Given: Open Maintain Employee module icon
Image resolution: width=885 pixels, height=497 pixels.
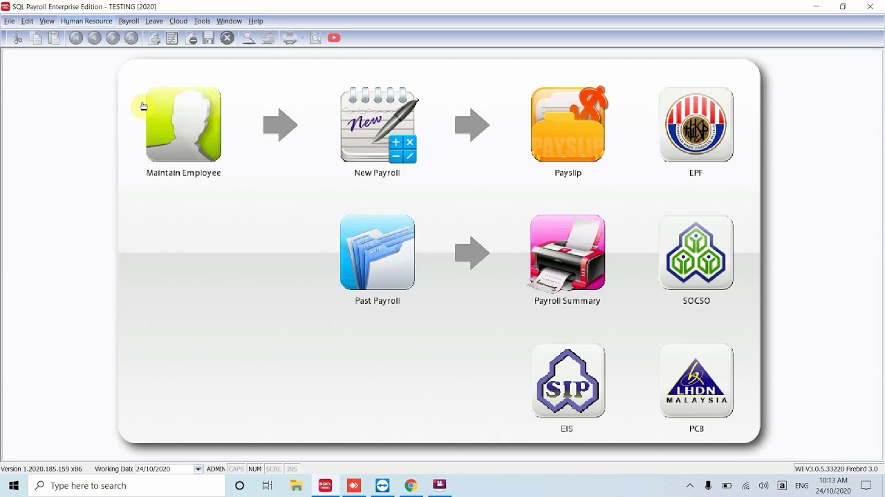Looking at the screenshot, I should [x=183, y=125].
